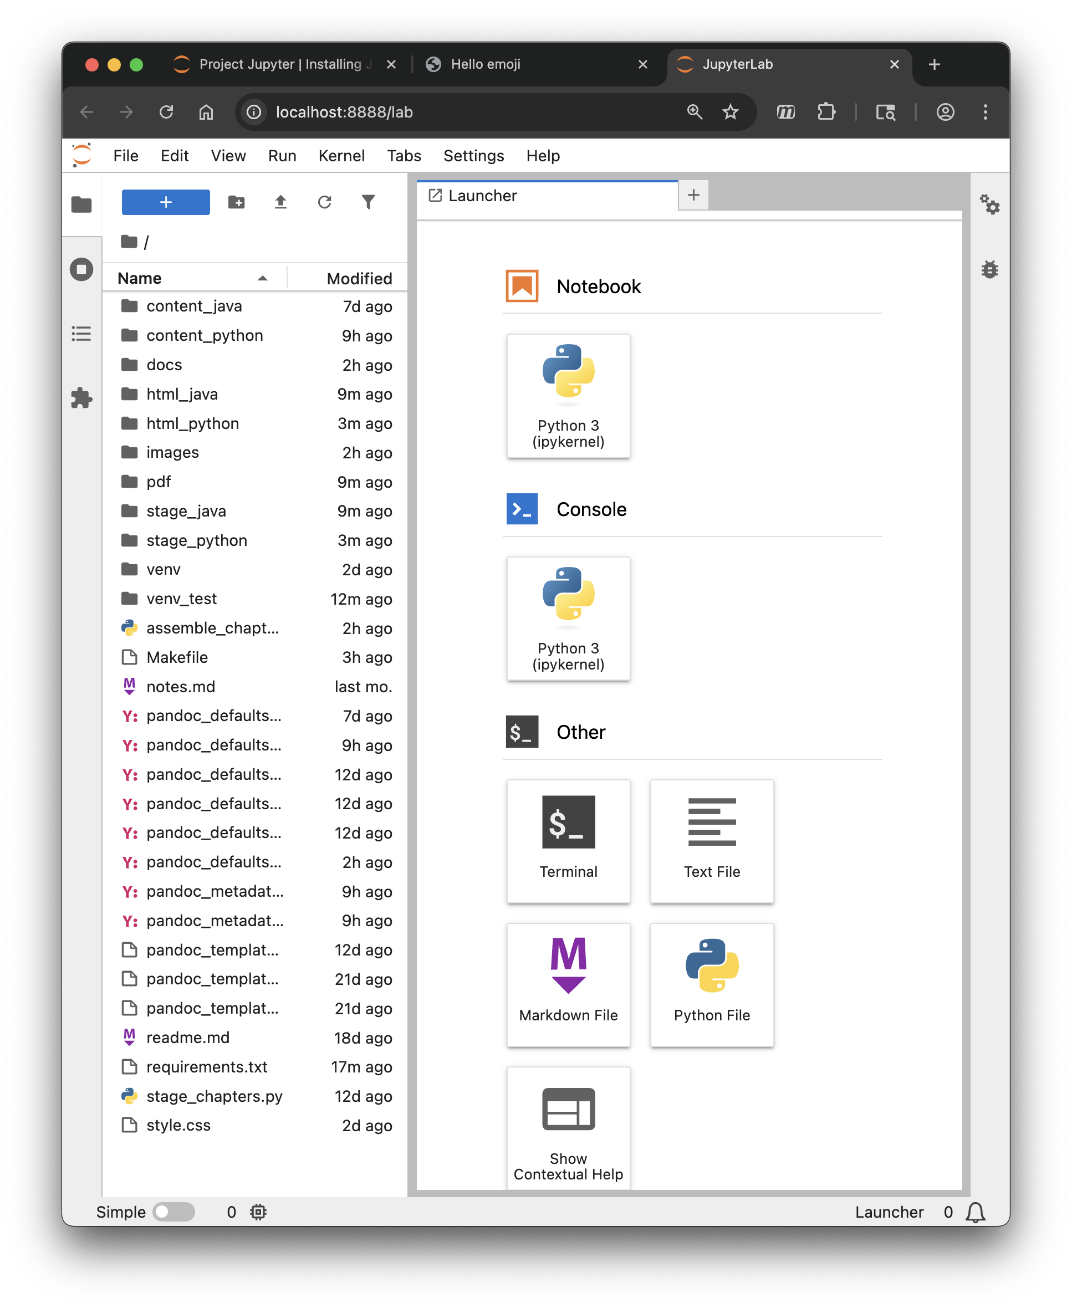Open the Debugger bug icon panel
Viewport: 1072px width, 1308px height.
click(x=989, y=269)
